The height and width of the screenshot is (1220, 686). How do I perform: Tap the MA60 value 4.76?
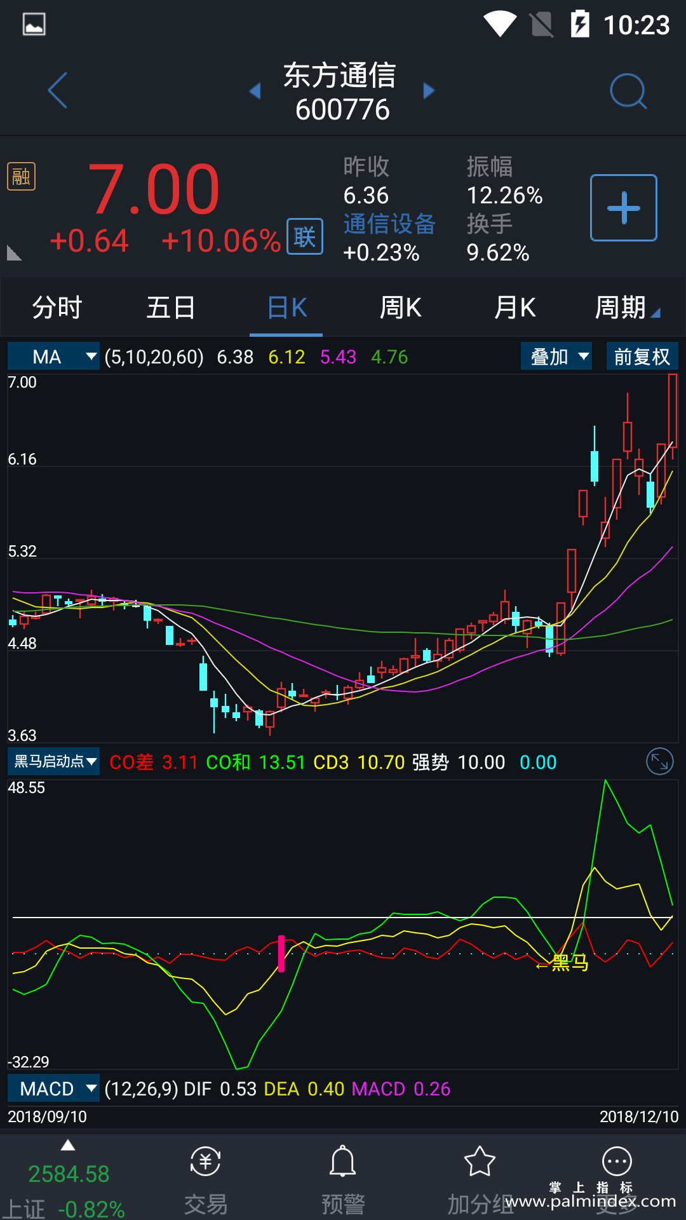pyautogui.click(x=389, y=357)
